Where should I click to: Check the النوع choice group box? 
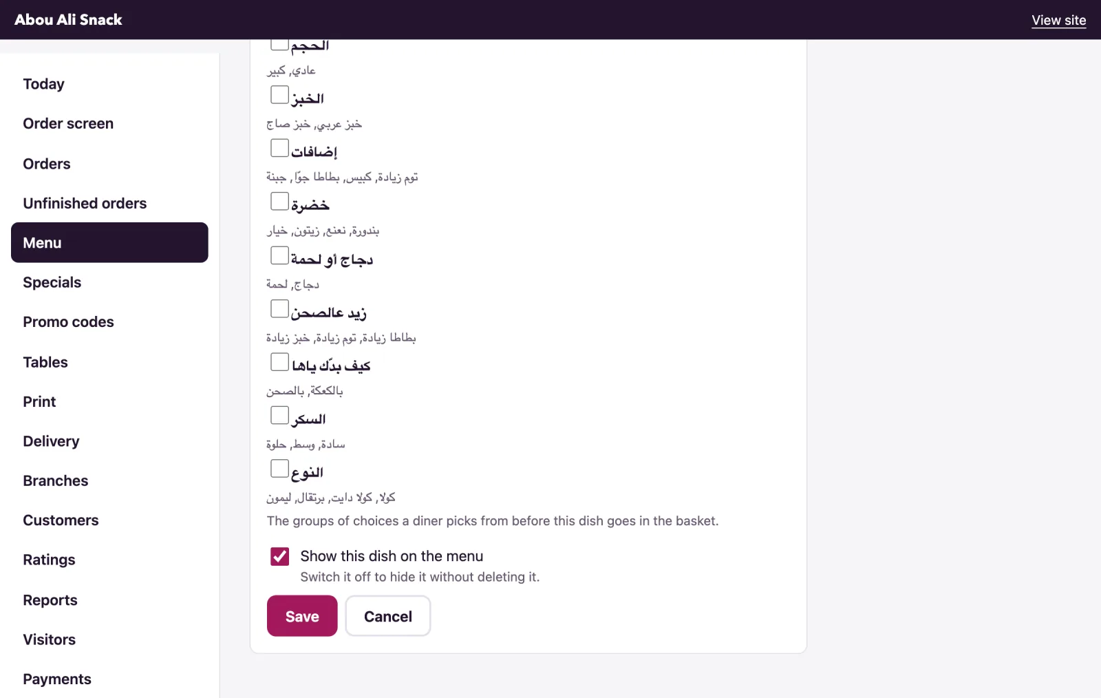[279, 469]
